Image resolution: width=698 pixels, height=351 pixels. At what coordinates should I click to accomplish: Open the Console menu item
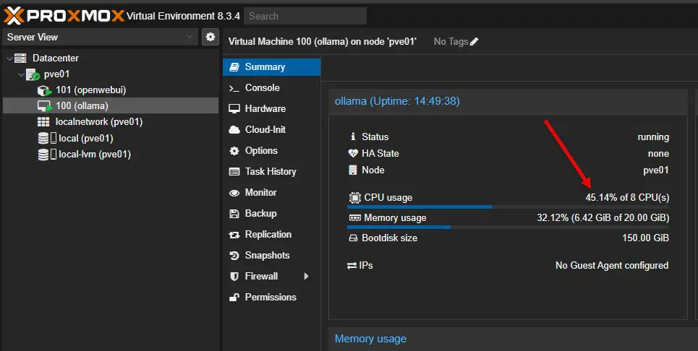tap(262, 87)
